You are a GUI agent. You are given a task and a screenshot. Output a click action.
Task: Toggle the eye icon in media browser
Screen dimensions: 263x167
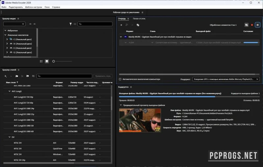75,24
